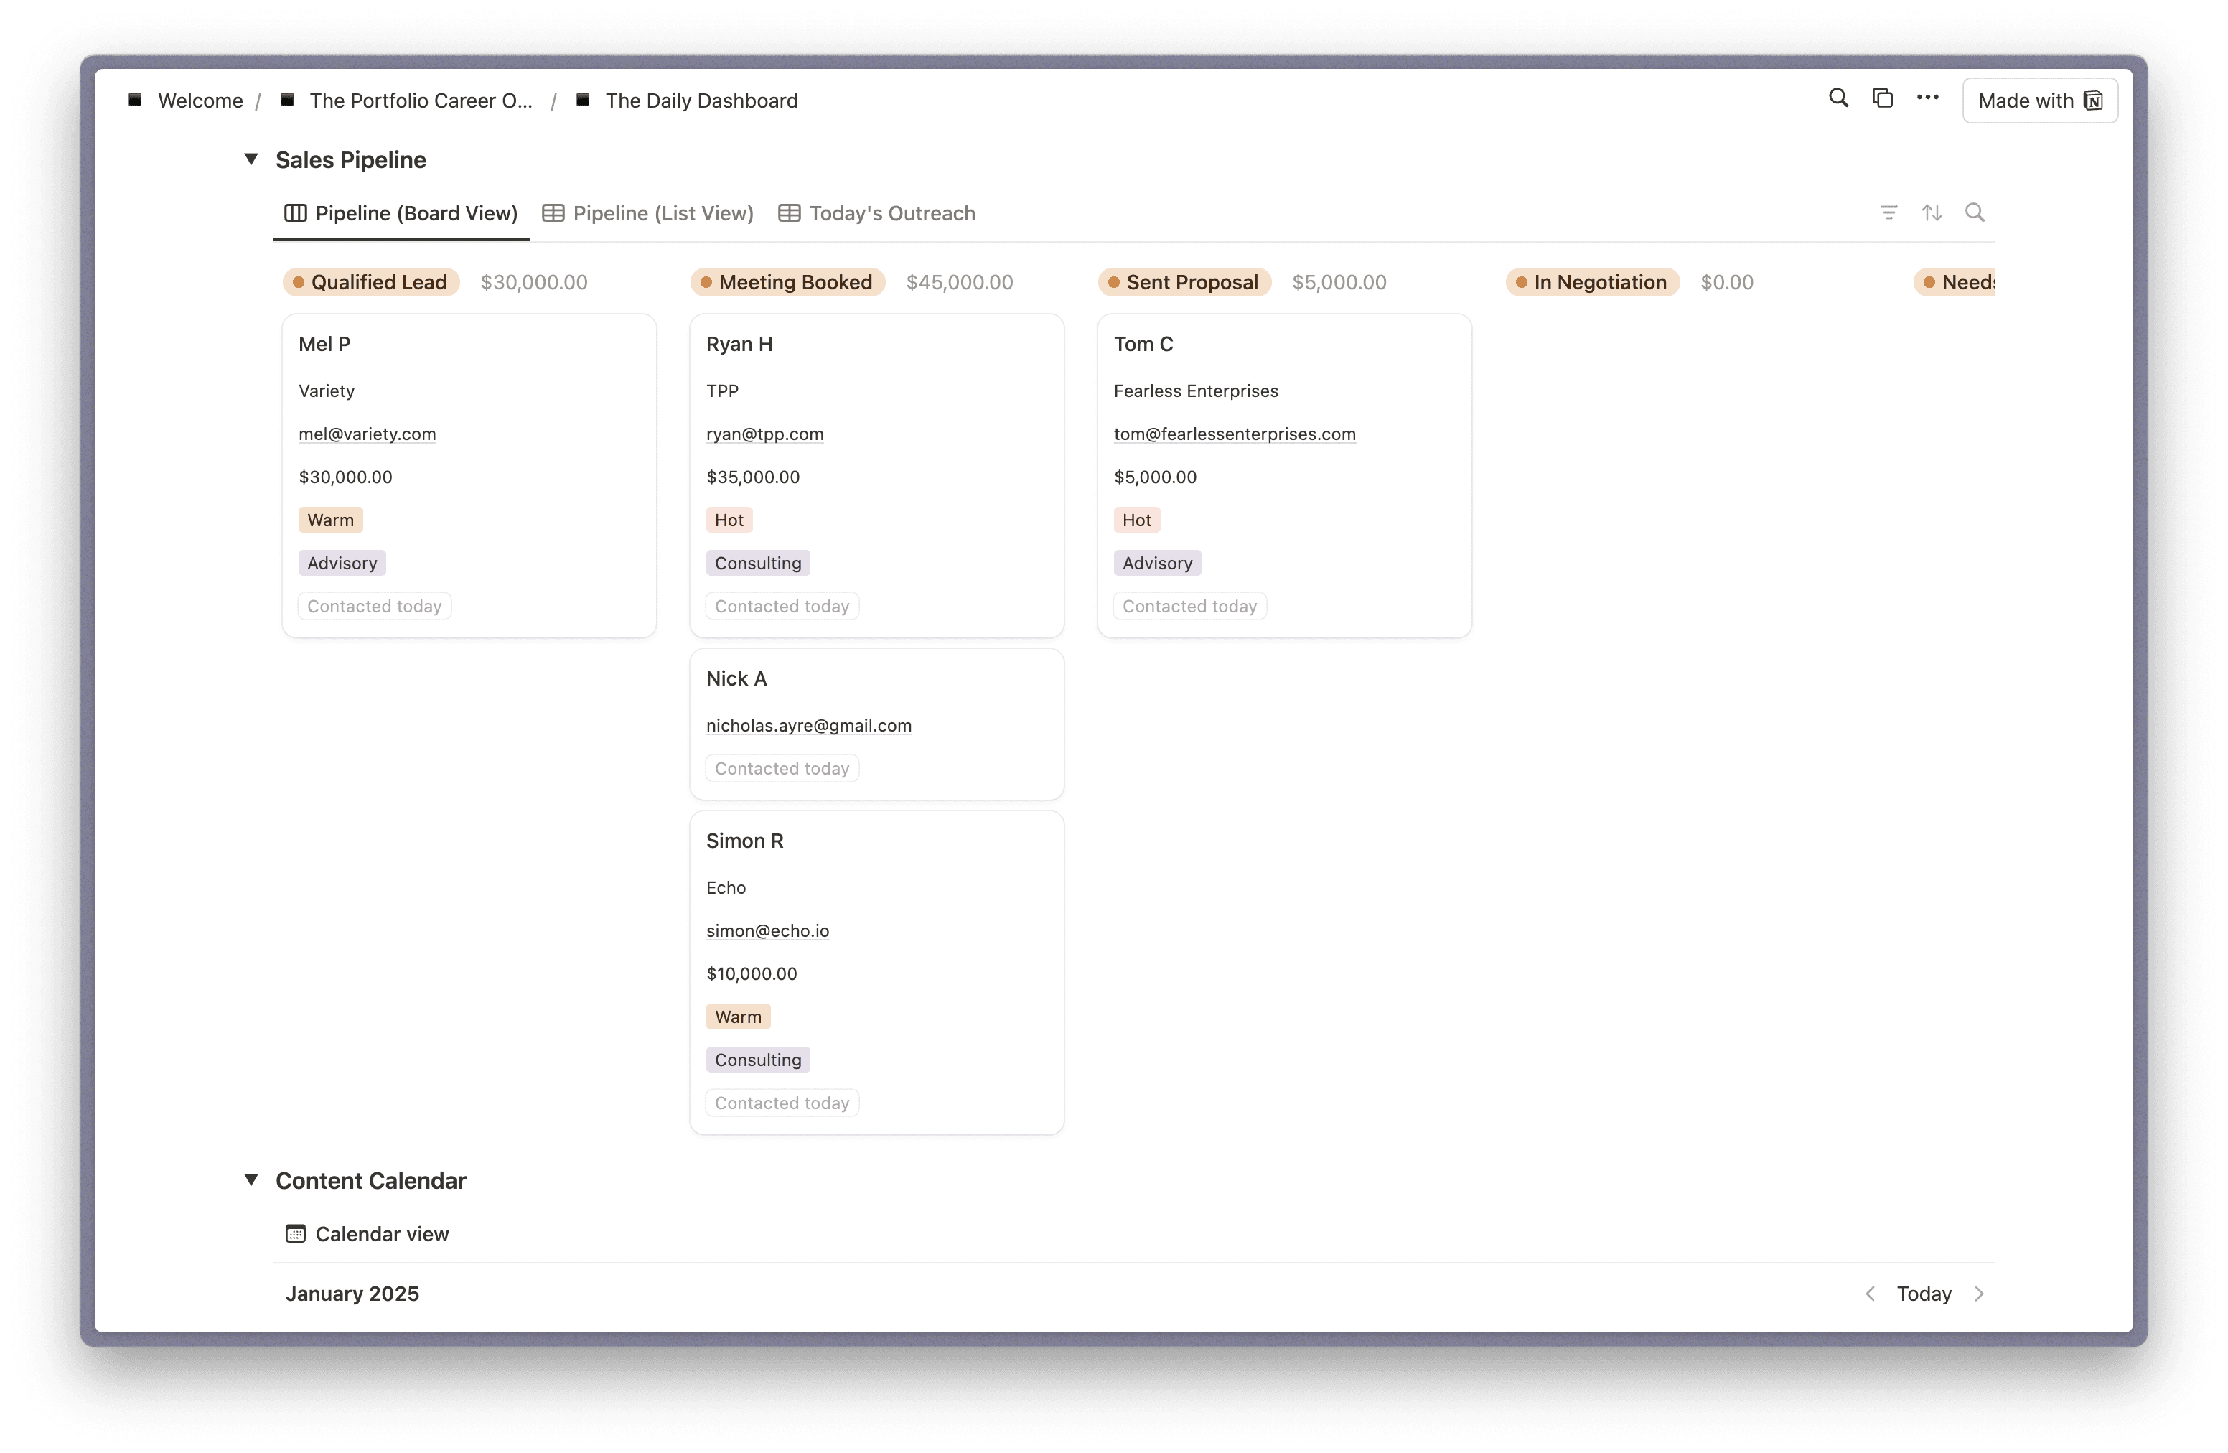This screenshot has height=1453, width=2228.
Task: Open search in top page header
Action: (x=1838, y=98)
